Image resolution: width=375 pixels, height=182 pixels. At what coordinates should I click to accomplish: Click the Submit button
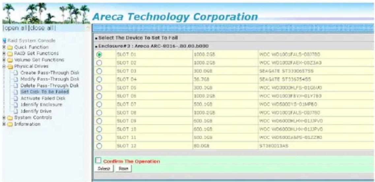[104, 169]
